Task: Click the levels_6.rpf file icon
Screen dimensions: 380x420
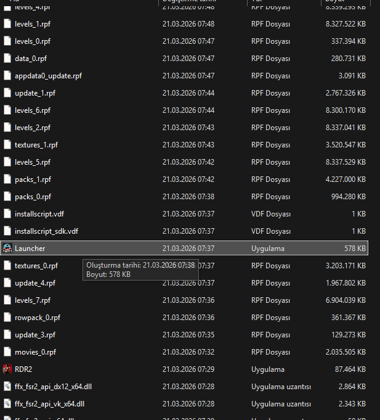Action: click(7, 110)
